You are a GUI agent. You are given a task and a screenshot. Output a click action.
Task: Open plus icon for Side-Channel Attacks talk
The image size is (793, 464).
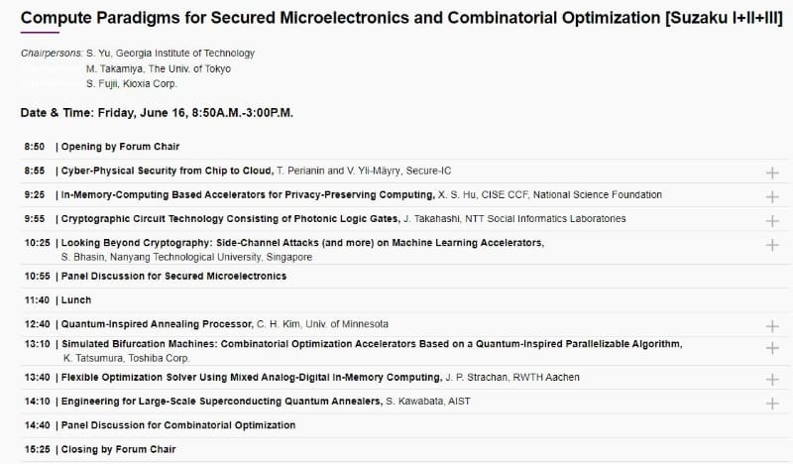tap(772, 244)
